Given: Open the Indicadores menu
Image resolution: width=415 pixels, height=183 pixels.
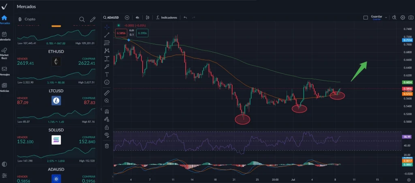Looking at the screenshot, I should click(x=167, y=17).
